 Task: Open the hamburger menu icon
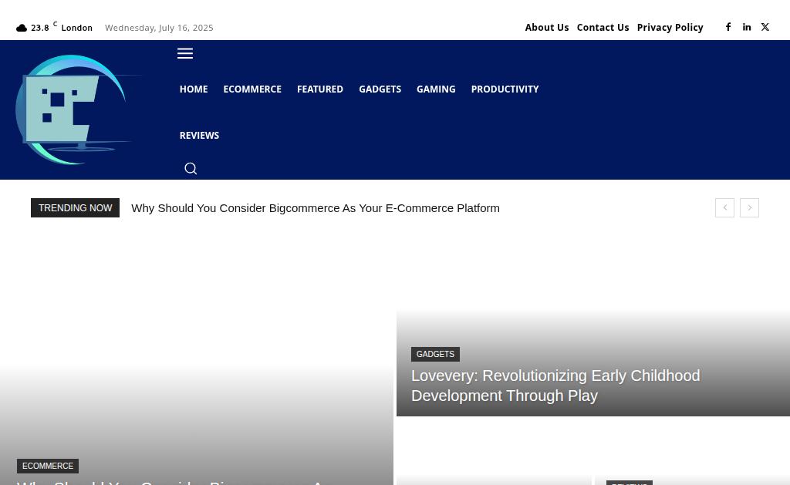tap(185, 53)
